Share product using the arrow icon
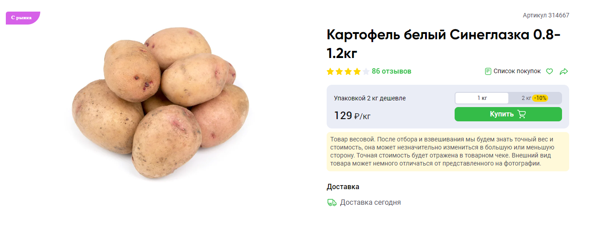Screen dimensions: 592x240 [x=564, y=71]
